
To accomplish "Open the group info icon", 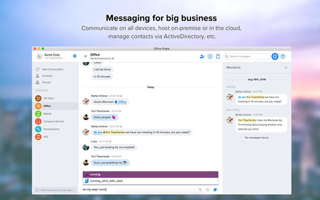I will click(210, 57).
